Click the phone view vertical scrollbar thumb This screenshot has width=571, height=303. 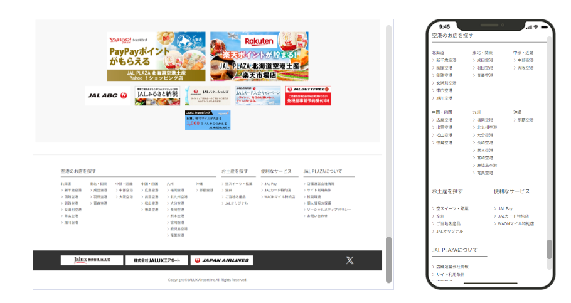pos(549,249)
